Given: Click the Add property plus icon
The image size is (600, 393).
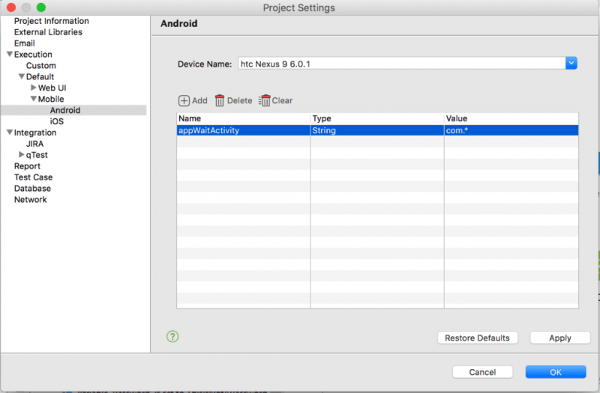Looking at the screenshot, I should tap(184, 101).
